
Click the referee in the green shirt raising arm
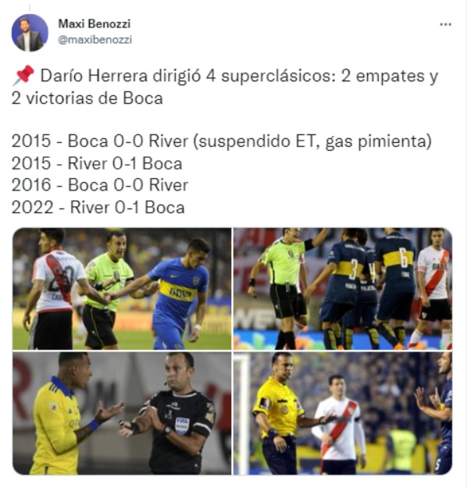(x=287, y=288)
